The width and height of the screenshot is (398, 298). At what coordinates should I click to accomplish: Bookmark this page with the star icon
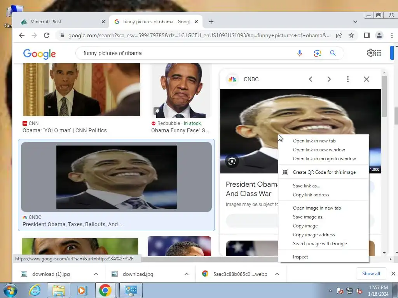pyautogui.click(x=351, y=35)
